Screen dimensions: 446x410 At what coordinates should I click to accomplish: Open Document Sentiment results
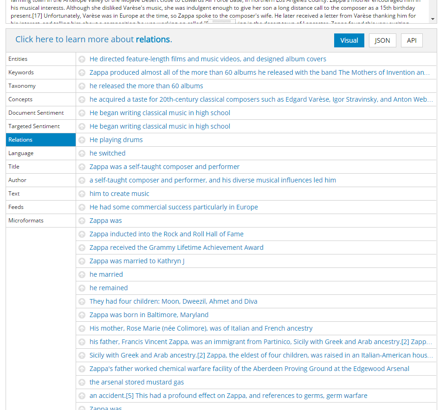pyautogui.click(x=41, y=113)
